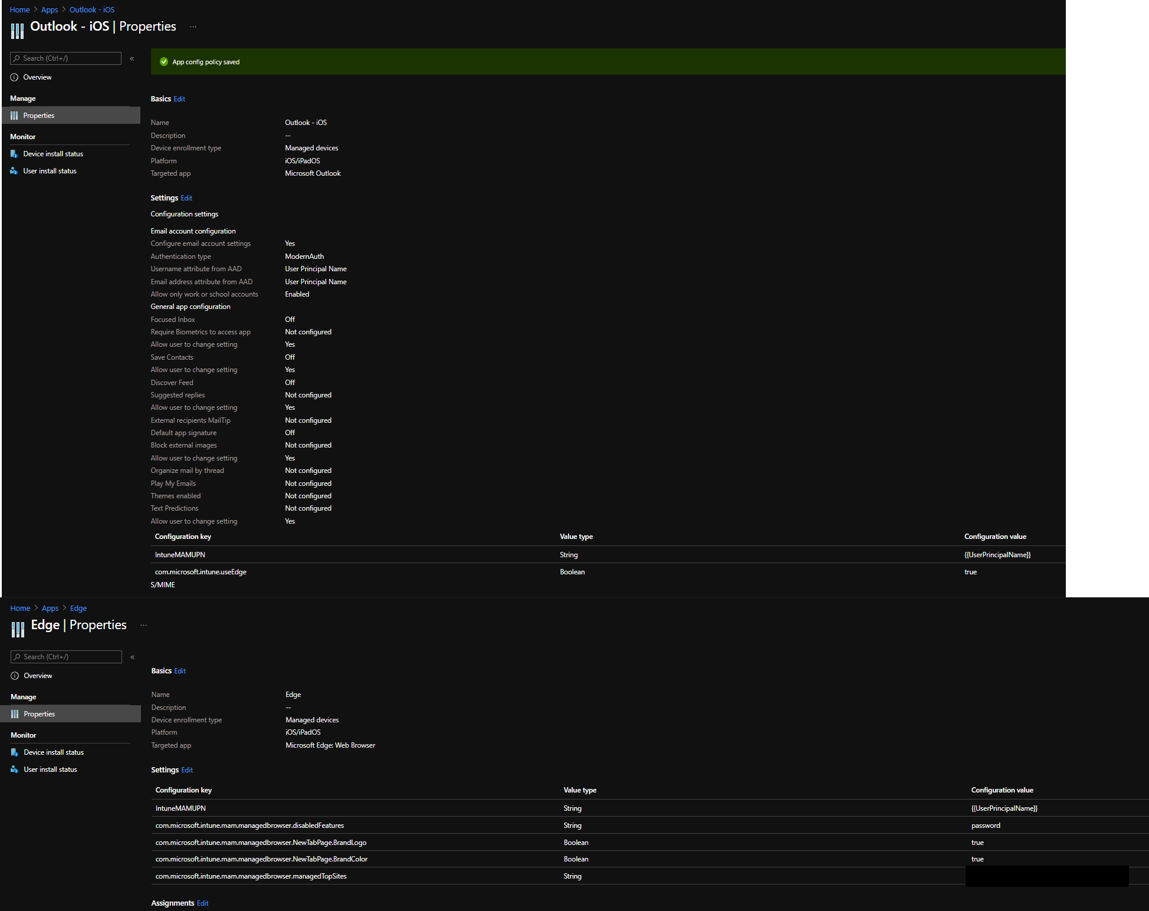The height and width of the screenshot is (911, 1149).
Task: Collapse the Edge sidebar with the double chevron
Action: click(x=133, y=657)
